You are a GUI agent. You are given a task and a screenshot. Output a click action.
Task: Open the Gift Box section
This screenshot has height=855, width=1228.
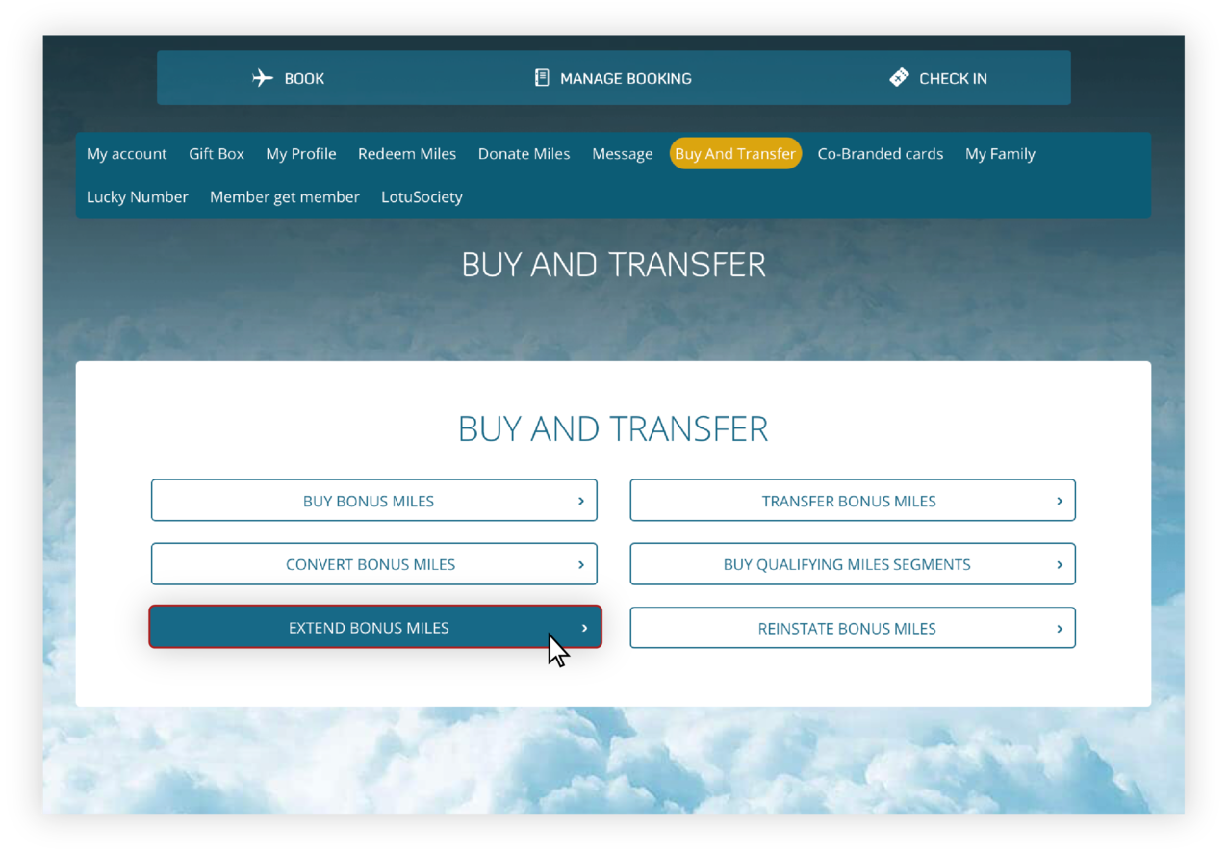(217, 153)
